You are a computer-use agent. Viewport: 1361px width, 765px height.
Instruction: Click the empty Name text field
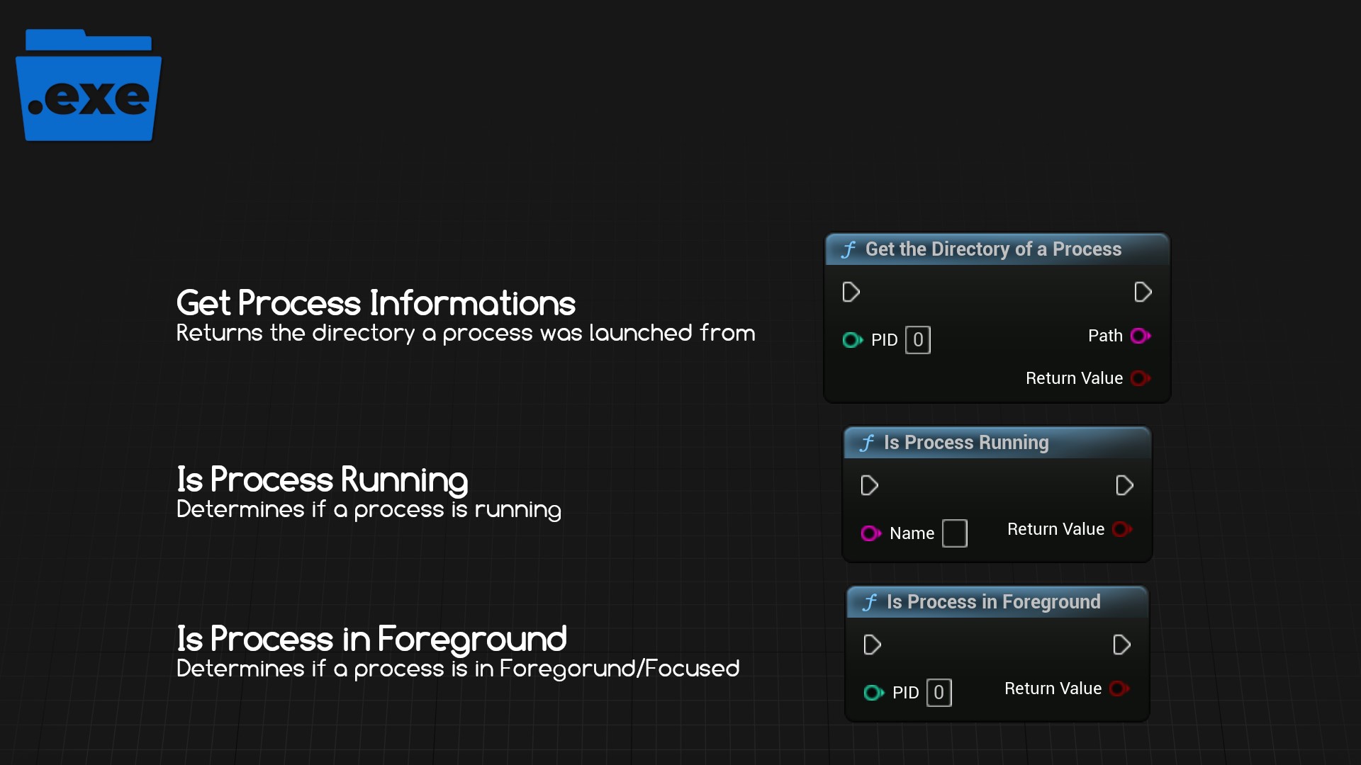click(954, 533)
